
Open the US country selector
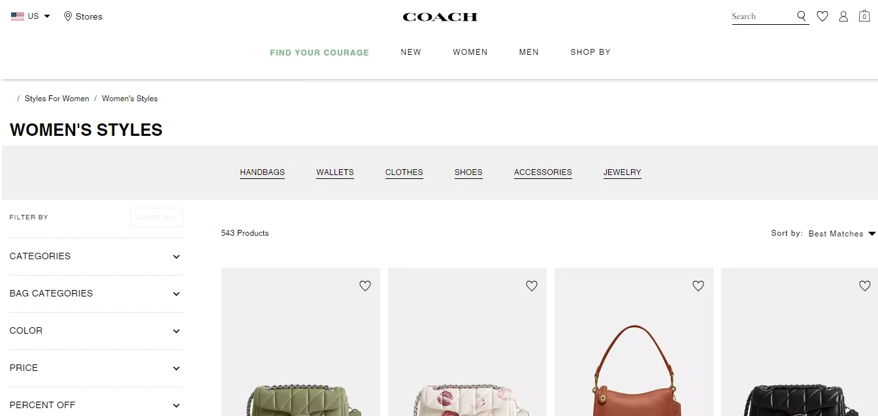tap(31, 16)
